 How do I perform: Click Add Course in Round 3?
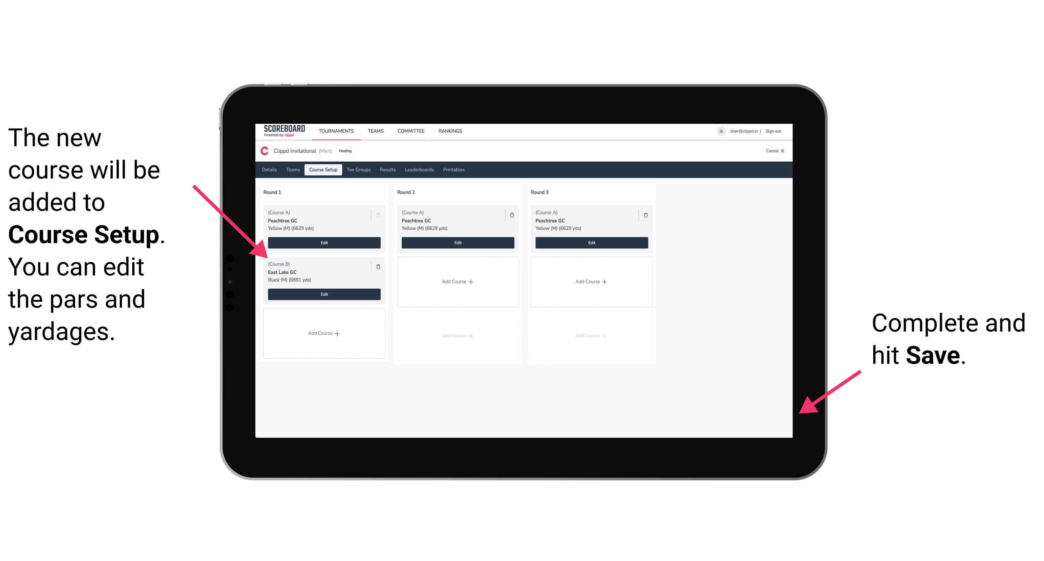tap(590, 281)
